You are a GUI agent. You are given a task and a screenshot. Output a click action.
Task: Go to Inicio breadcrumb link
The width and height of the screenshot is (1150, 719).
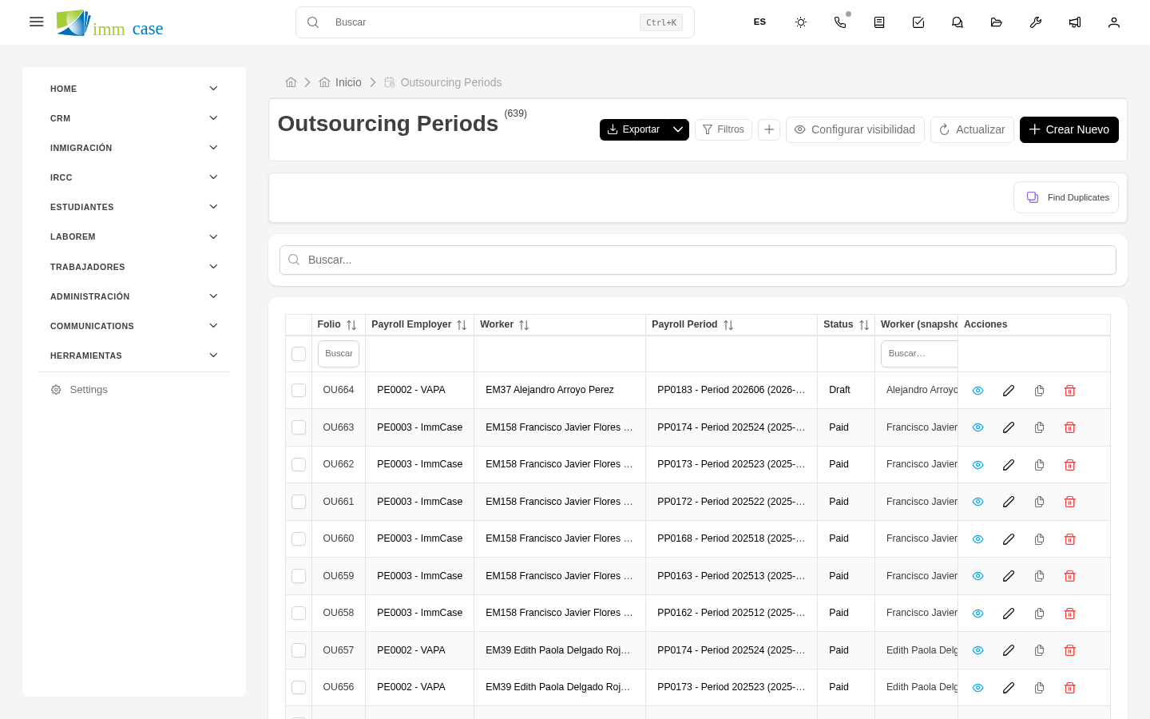click(340, 82)
